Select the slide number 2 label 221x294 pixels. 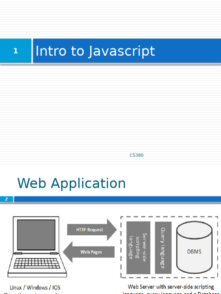(x=6, y=199)
